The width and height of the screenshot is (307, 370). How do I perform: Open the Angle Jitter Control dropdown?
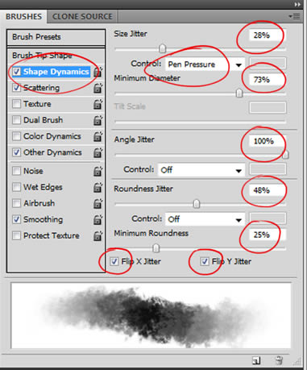[201, 170]
